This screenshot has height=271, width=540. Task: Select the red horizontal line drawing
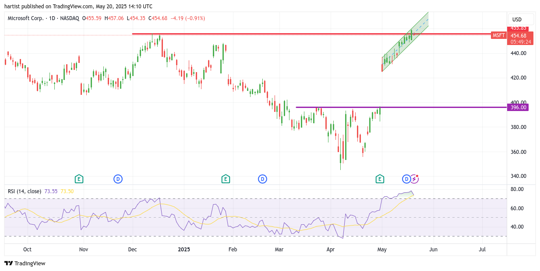coord(311,34)
